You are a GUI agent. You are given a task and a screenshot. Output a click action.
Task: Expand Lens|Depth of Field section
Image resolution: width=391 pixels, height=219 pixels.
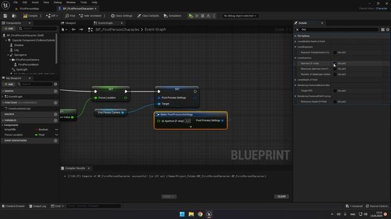pyautogui.click(x=296, y=80)
